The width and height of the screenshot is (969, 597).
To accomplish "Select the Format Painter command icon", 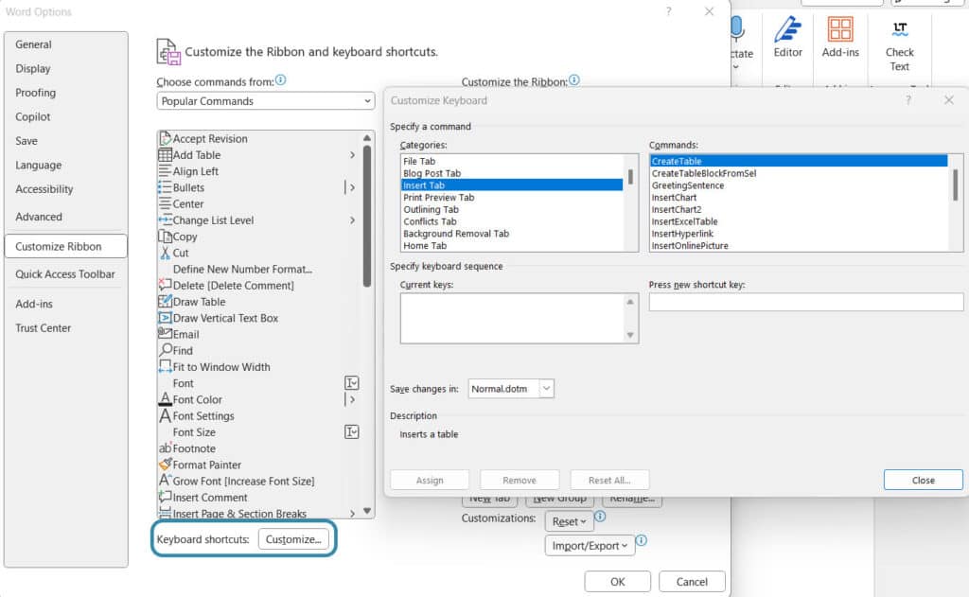I will click(x=166, y=465).
